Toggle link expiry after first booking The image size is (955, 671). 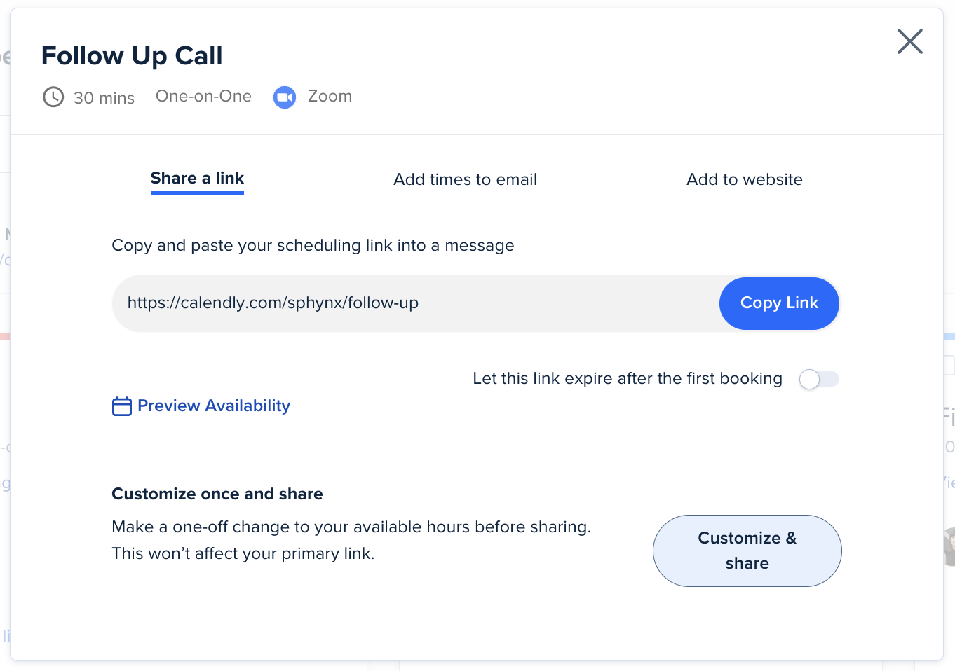click(819, 379)
